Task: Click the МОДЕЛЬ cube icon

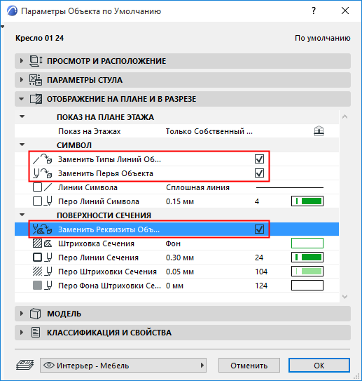Action: [x=35, y=314]
